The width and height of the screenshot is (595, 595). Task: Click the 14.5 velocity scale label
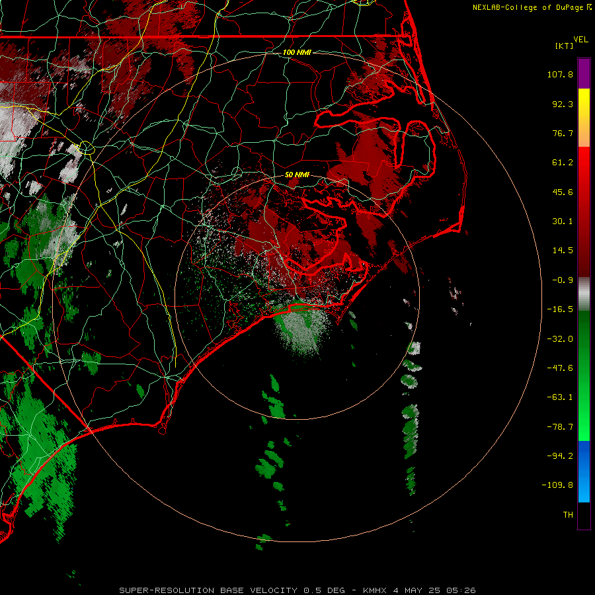click(x=563, y=251)
